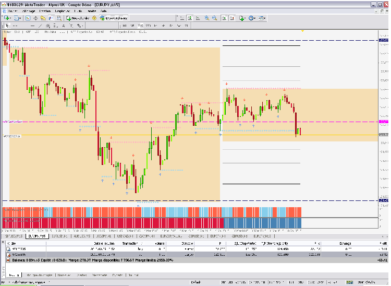Click the zoom in chart icon
The image size is (391, 286).
[207, 18]
